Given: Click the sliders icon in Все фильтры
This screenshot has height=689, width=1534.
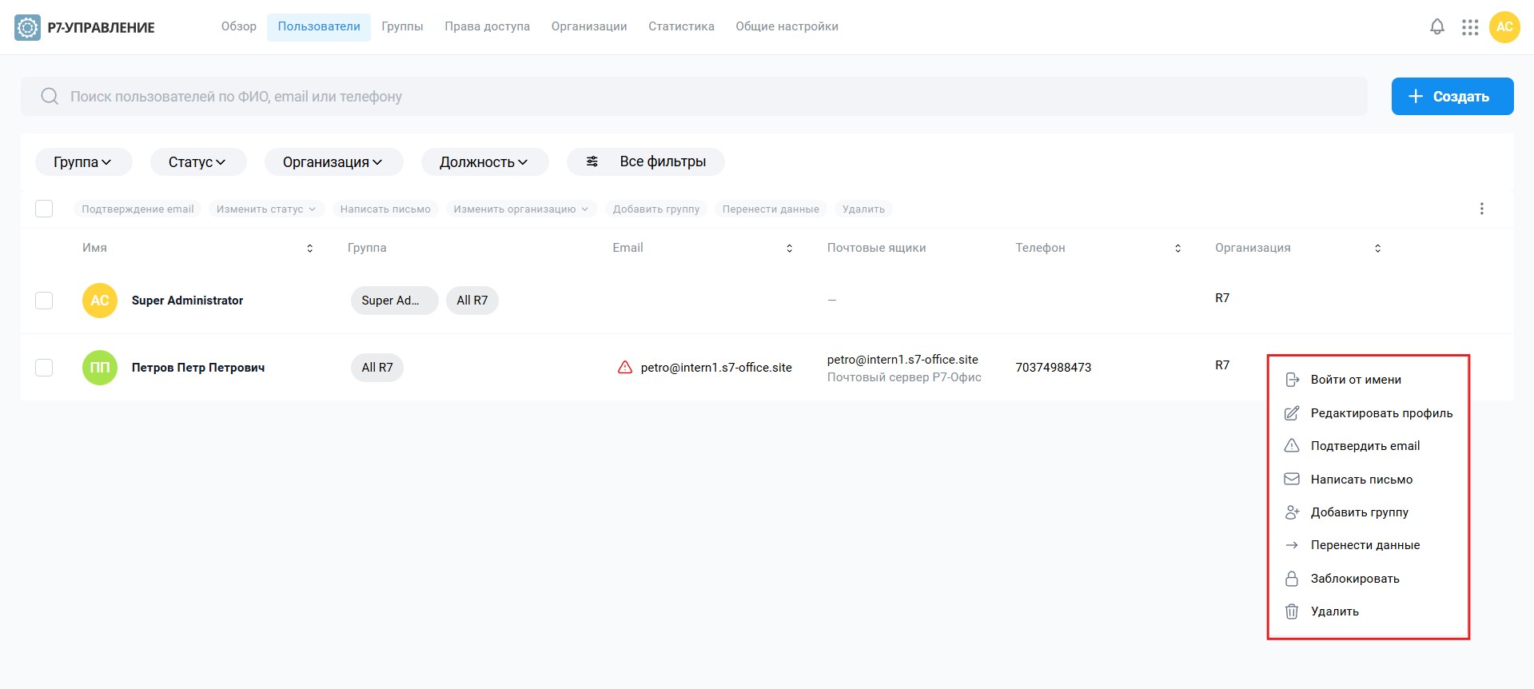Looking at the screenshot, I should (x=592, y=161).
